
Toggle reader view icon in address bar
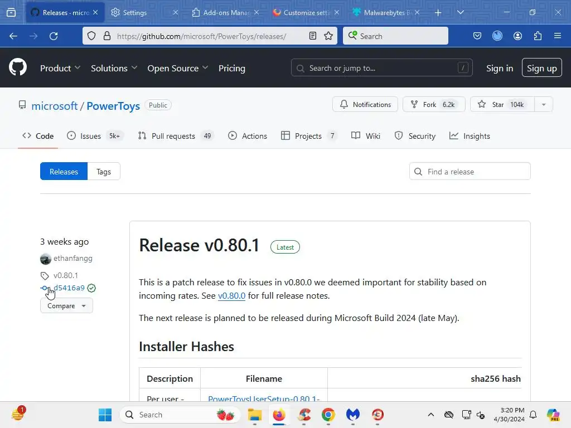[x=312, y=36]
